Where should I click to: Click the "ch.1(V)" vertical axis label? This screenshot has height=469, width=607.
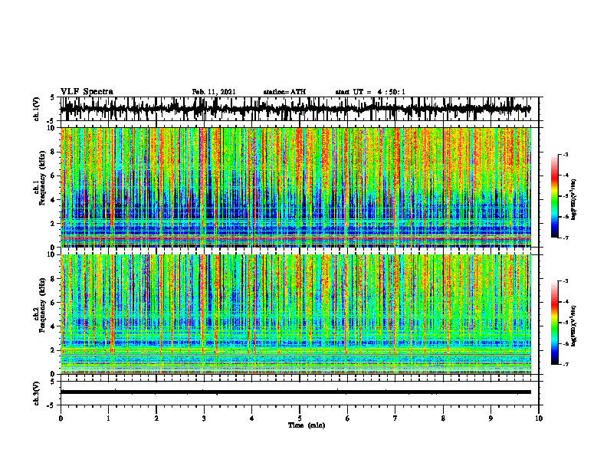[x=38, y=109]
